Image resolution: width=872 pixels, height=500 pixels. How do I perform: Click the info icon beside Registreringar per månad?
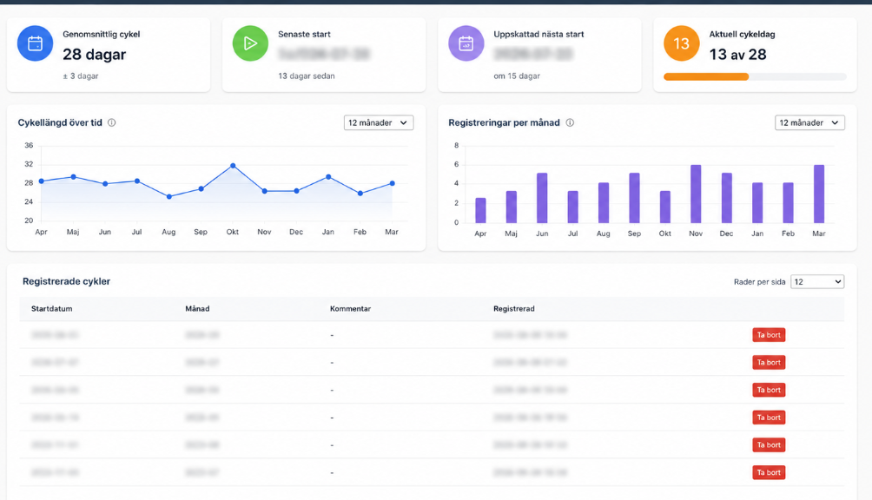[570, 122]
